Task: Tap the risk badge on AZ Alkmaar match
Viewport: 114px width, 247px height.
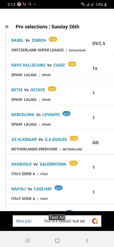Action: coord(74,138)
